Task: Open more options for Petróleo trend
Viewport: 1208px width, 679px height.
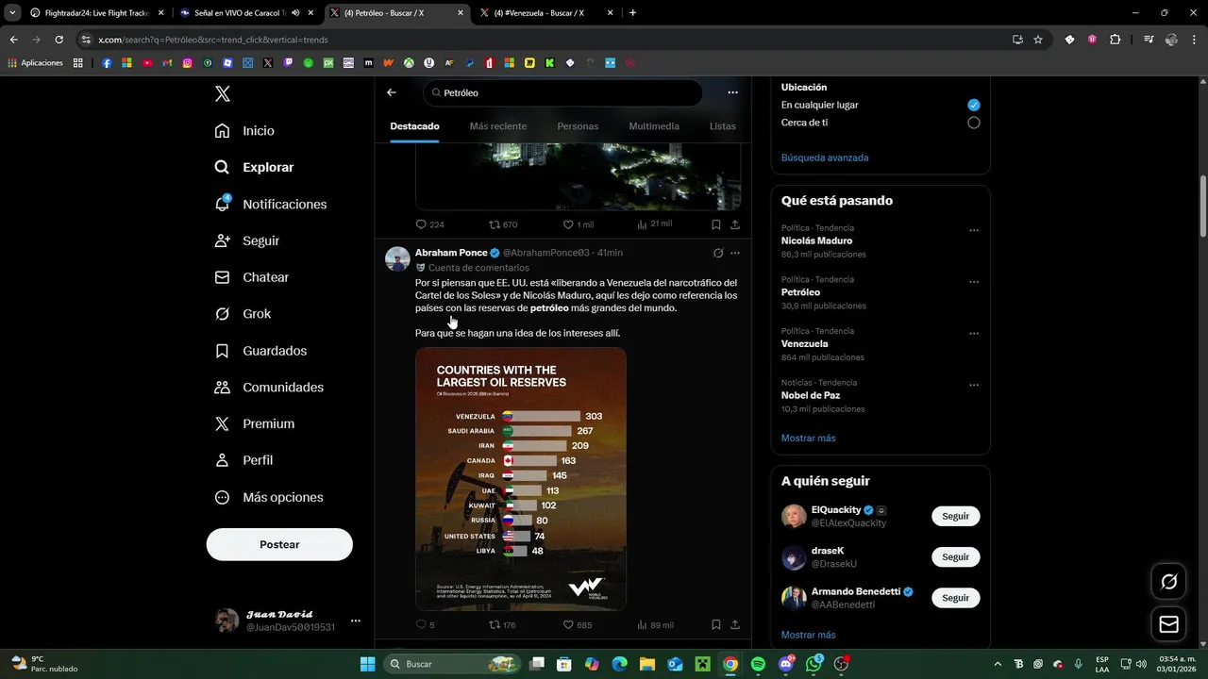Action: click(974, 282)
